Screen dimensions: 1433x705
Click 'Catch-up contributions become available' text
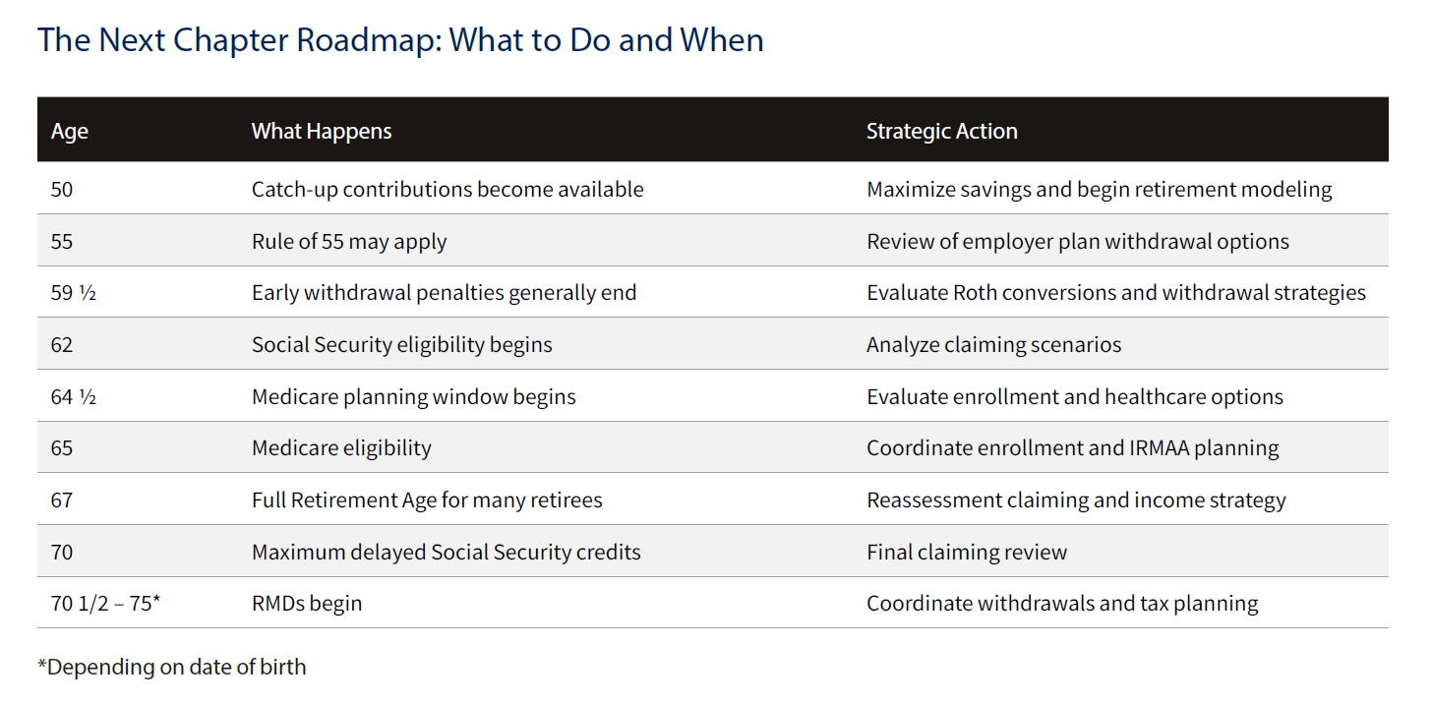point(448,189)
